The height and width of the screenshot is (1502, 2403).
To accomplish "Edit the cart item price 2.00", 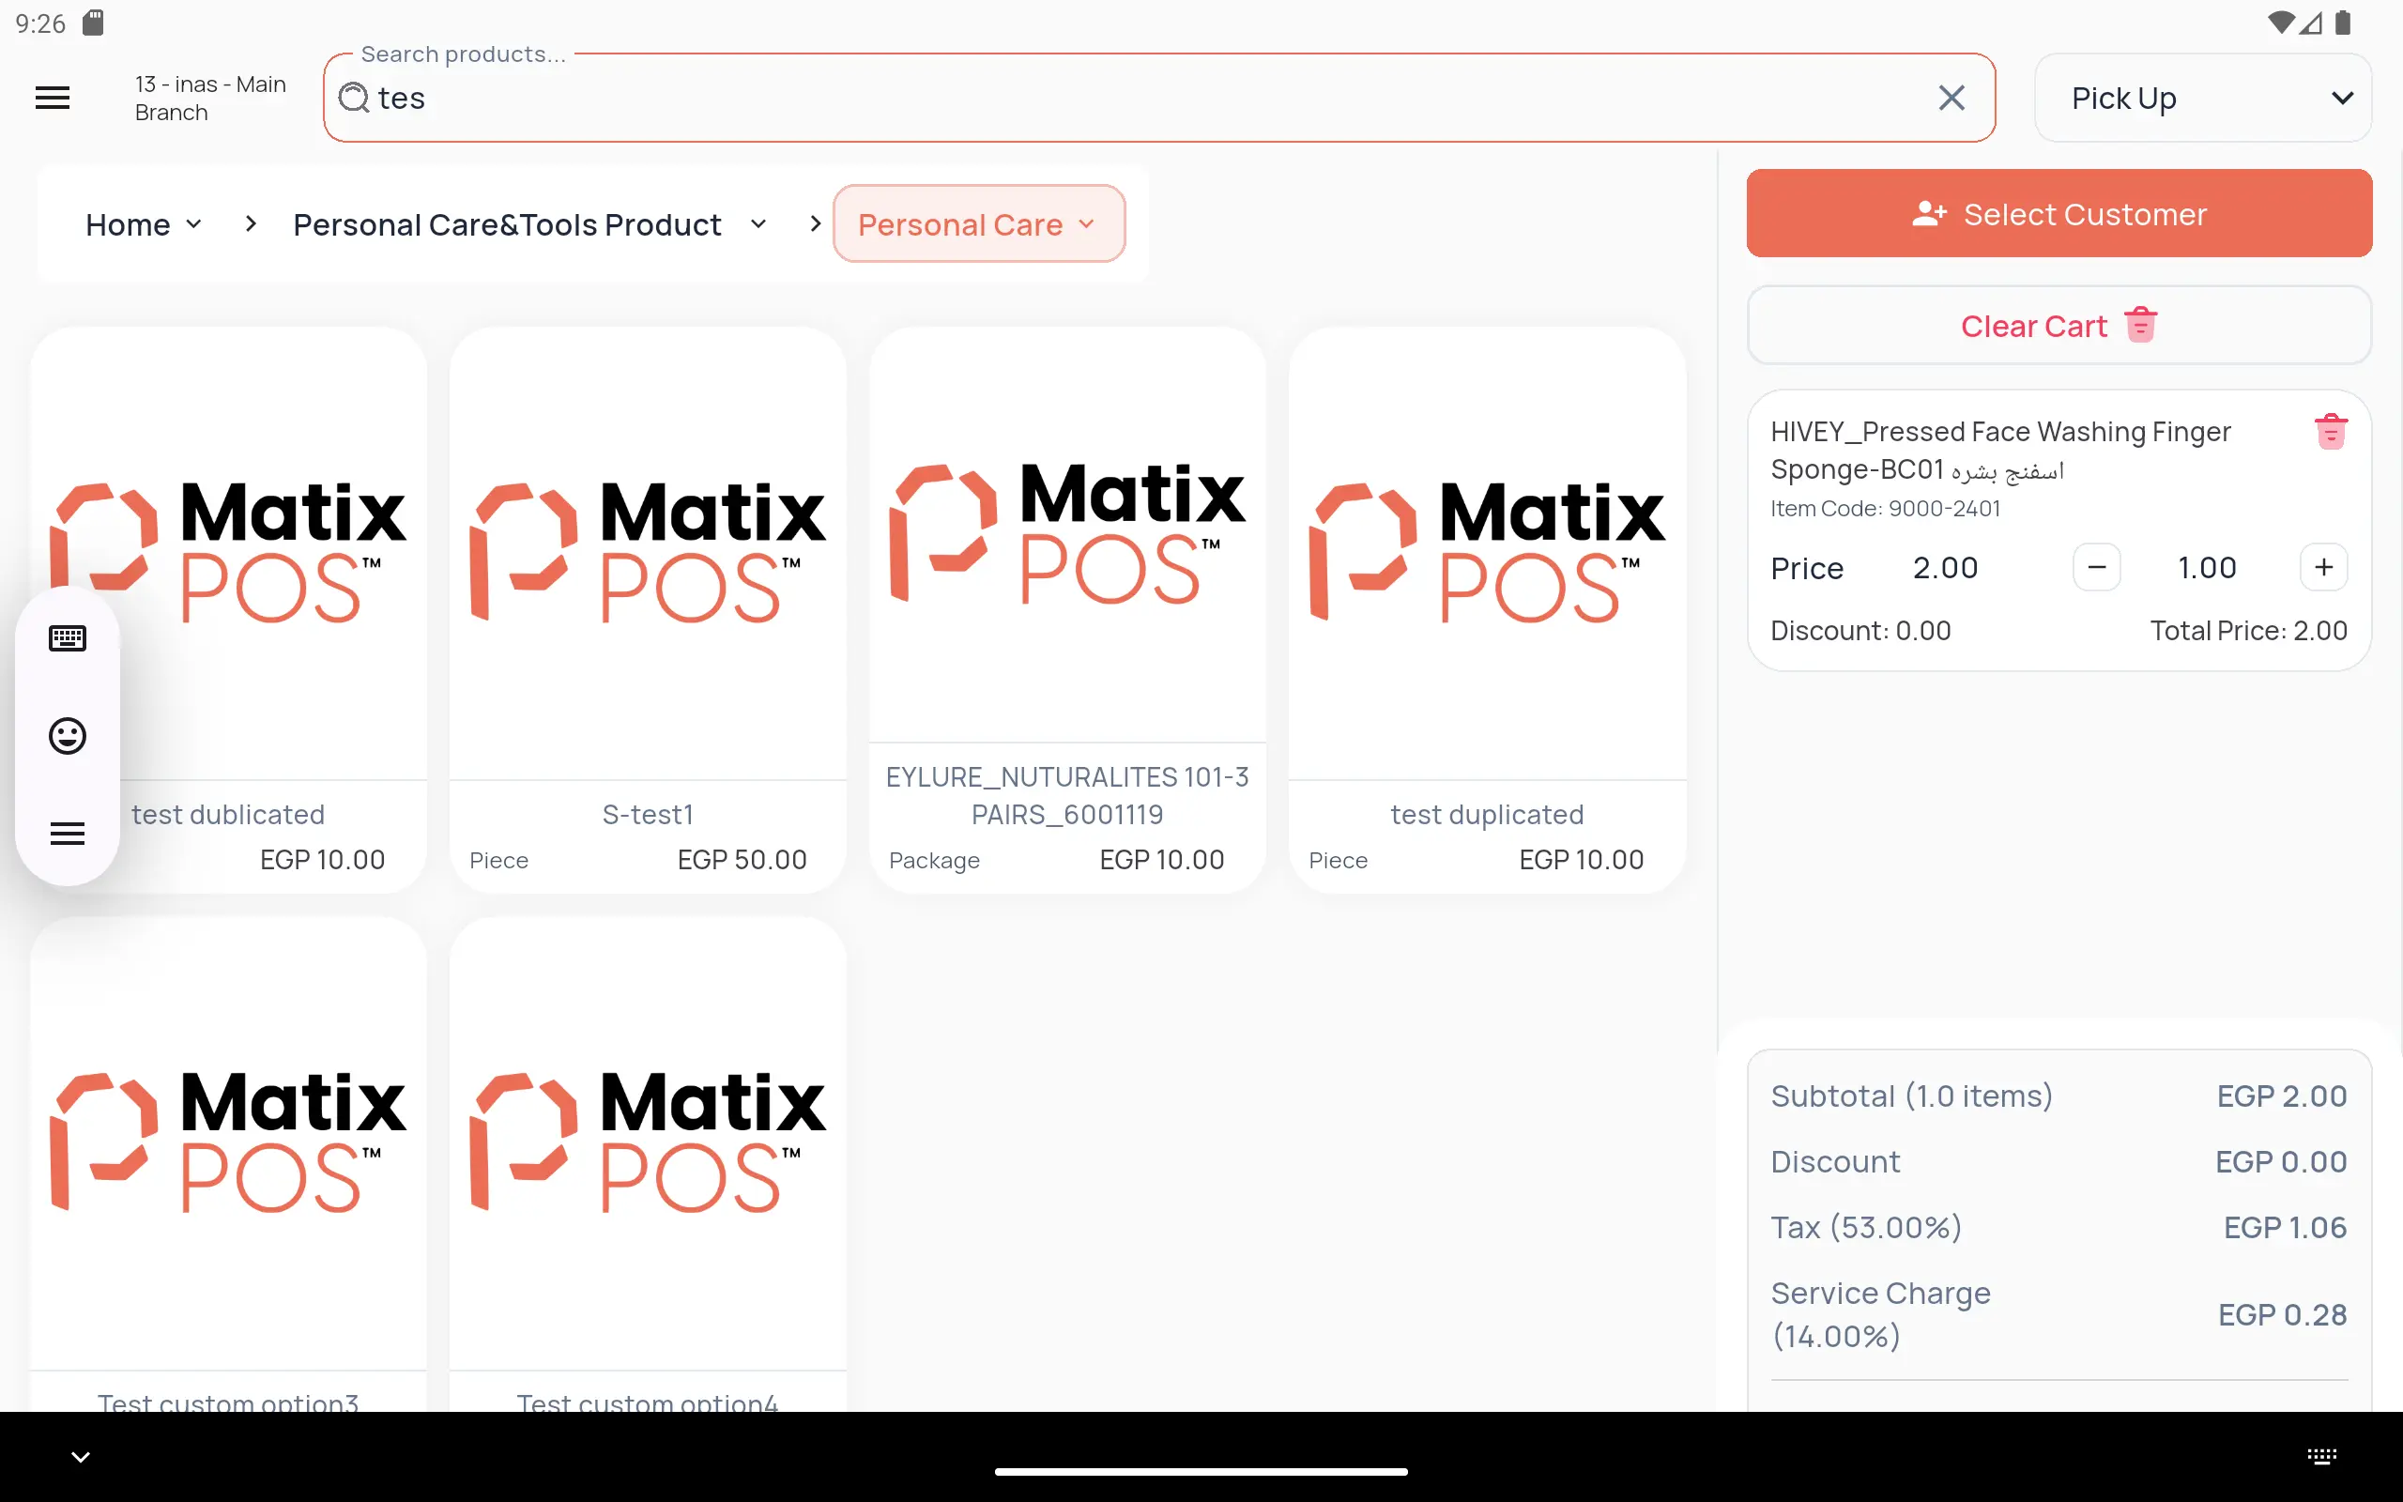I will point(1944,567).
